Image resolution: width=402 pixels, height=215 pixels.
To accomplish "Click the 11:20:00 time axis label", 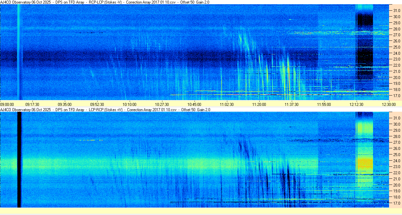I will (x=259, y=105).
